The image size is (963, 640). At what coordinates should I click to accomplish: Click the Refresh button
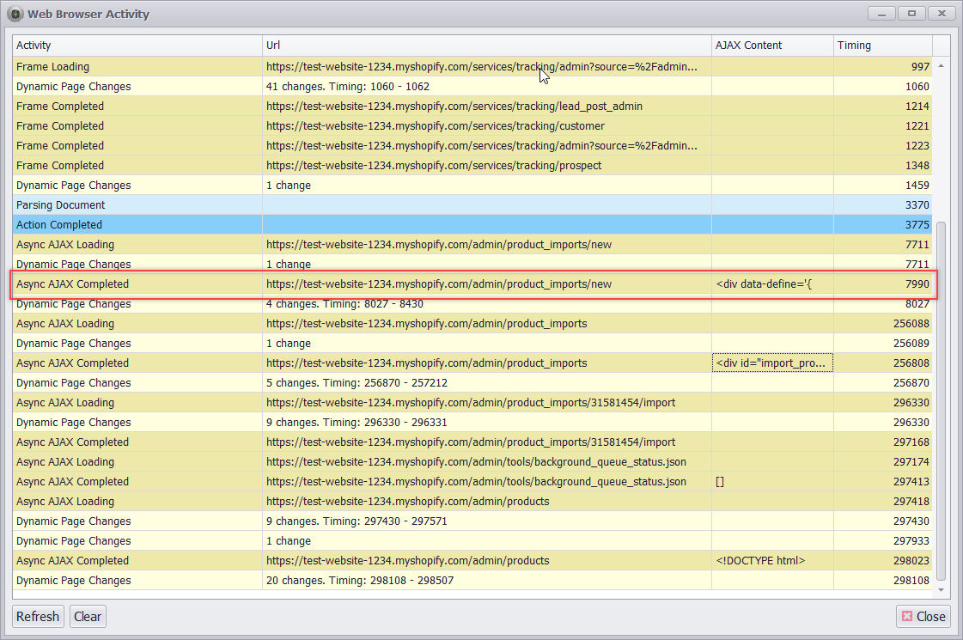(x=38, y=616)
